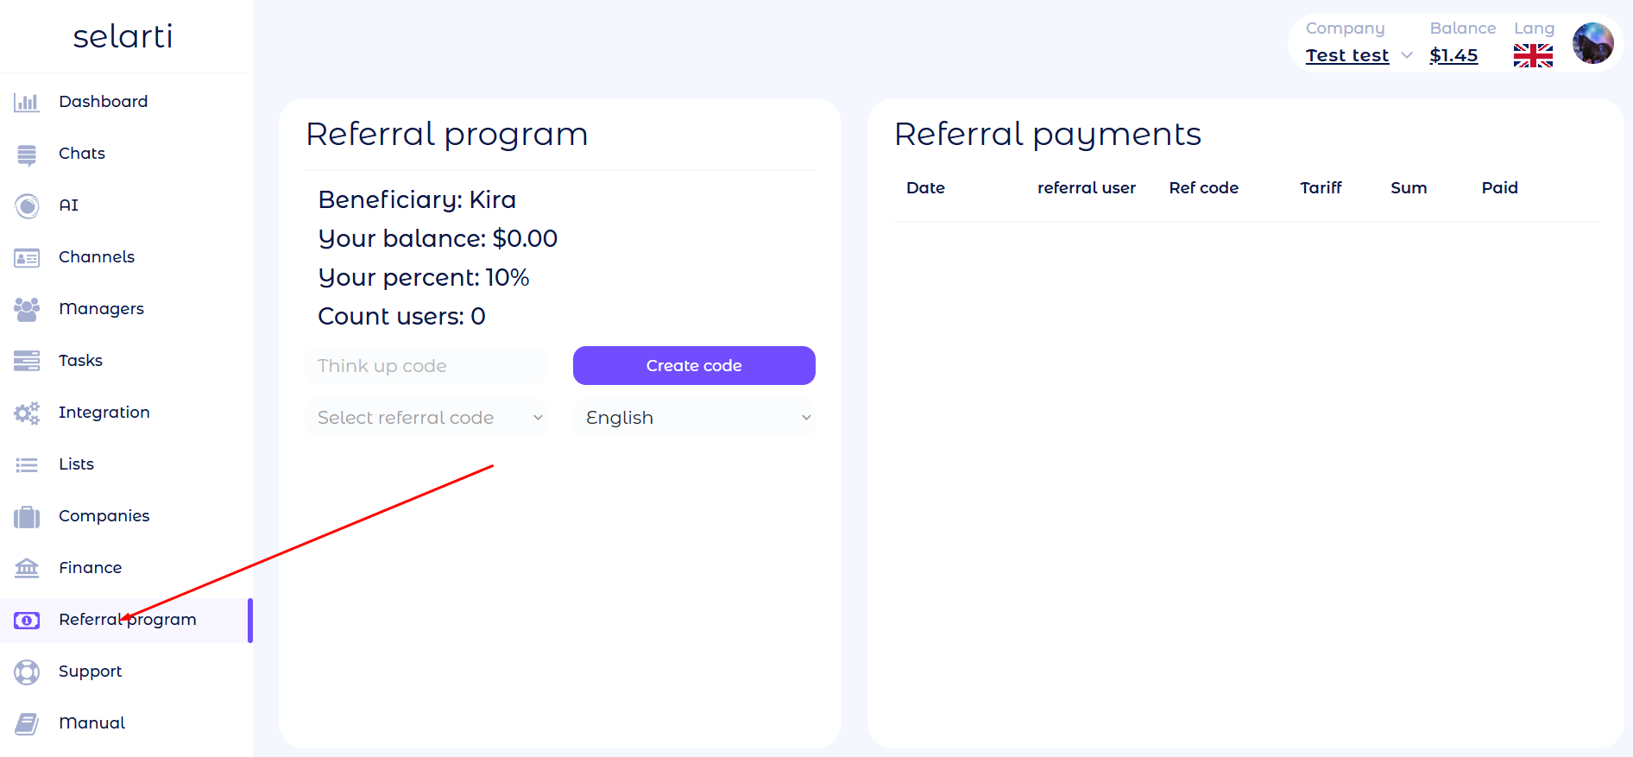Screen dimensions: 1633x757
Task: Focus the Think up code input field
Action: (x=426, y=366)
